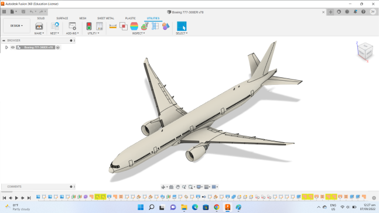Open the Utility dropdown menu
This screenshot has height=213, width=379.
pos(93,33)
